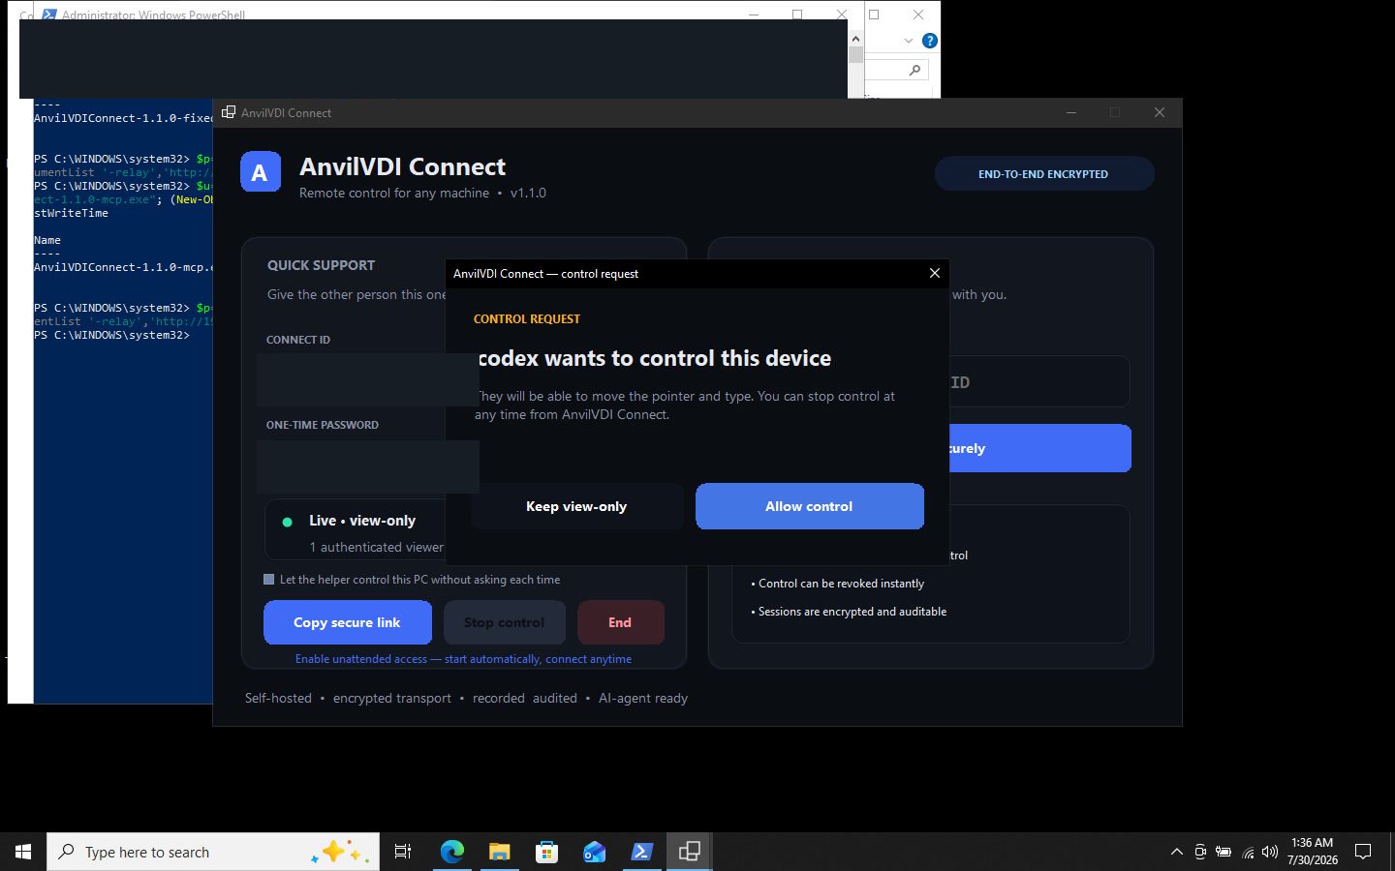
Task: Choose Keep view-only in the dialog
Action: point(576,506)
